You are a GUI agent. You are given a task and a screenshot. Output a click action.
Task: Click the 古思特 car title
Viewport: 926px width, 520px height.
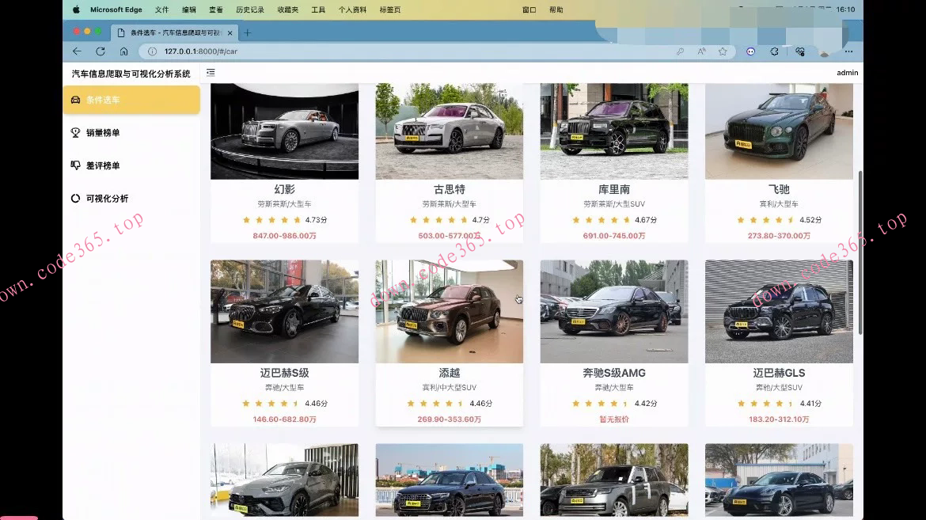click(x=450, y=189)
